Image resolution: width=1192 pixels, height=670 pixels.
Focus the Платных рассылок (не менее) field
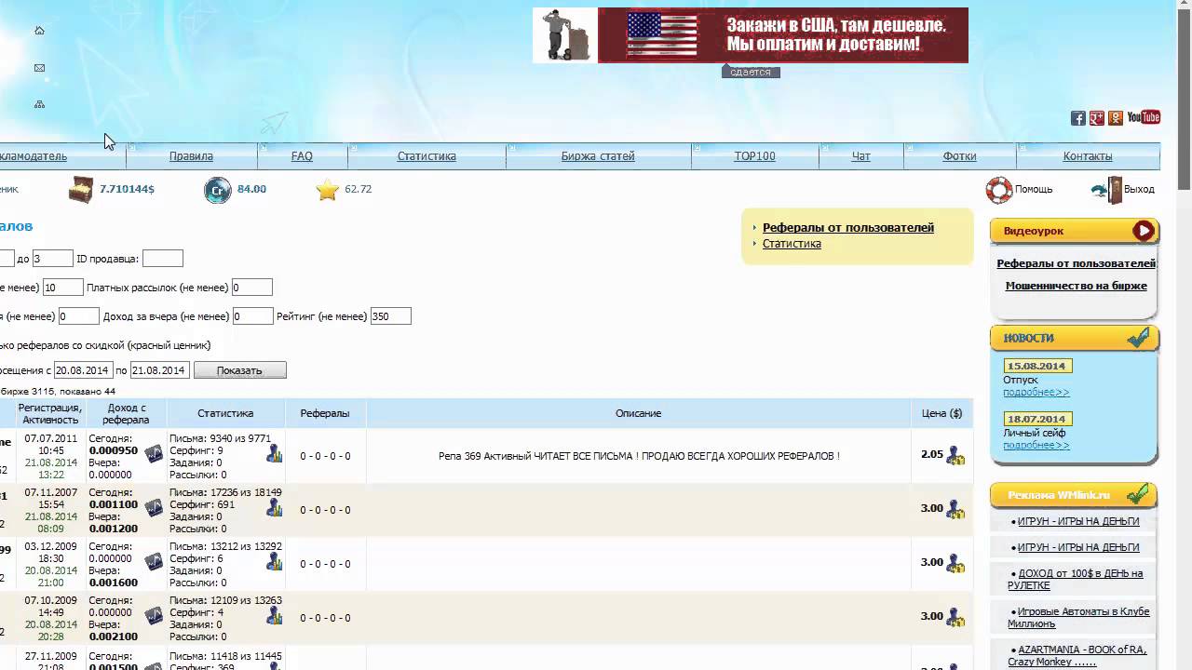point(251,288)
